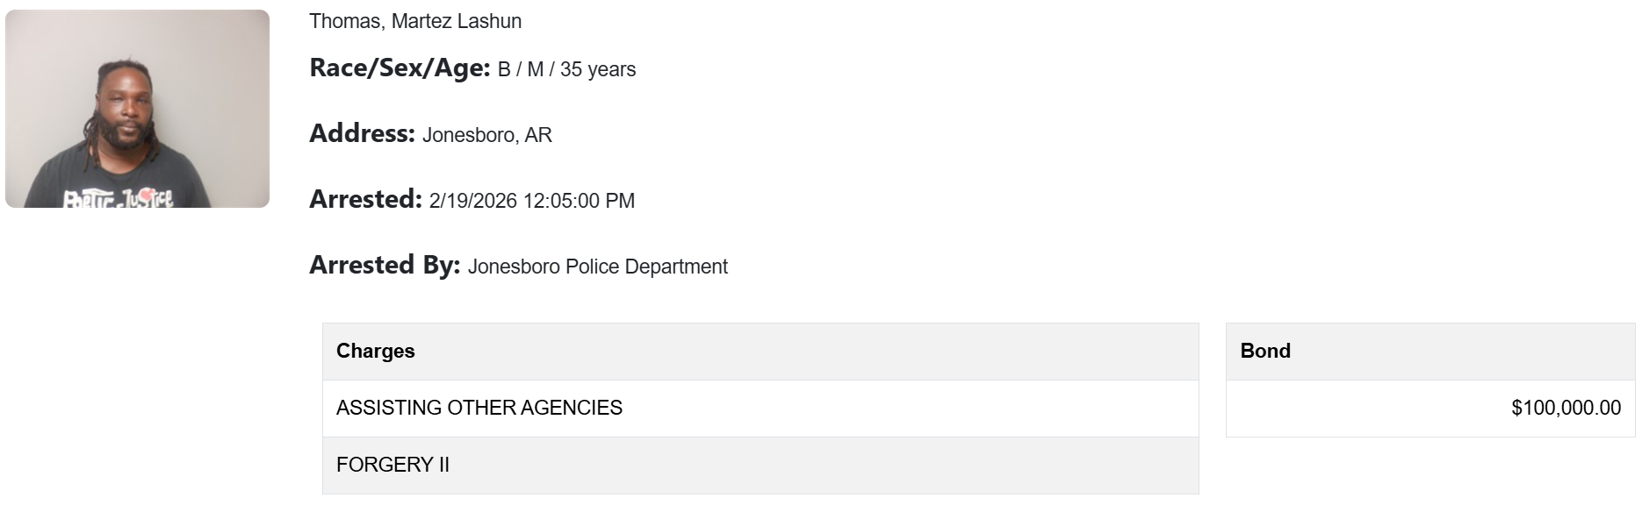Click the Charges table header
Viewport: 1642px width, 505px height.
click(376, 351)
